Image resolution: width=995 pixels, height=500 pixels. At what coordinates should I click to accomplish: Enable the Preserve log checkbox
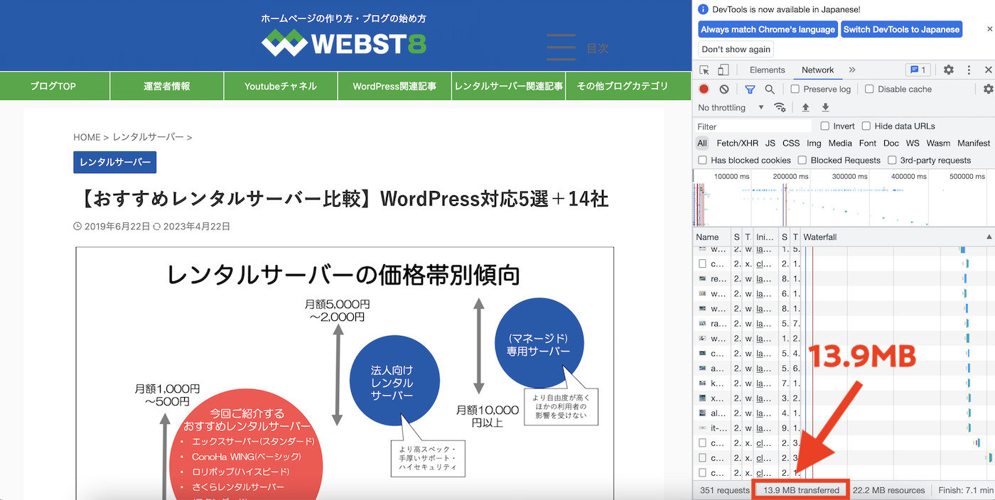(x=794, y=89)
